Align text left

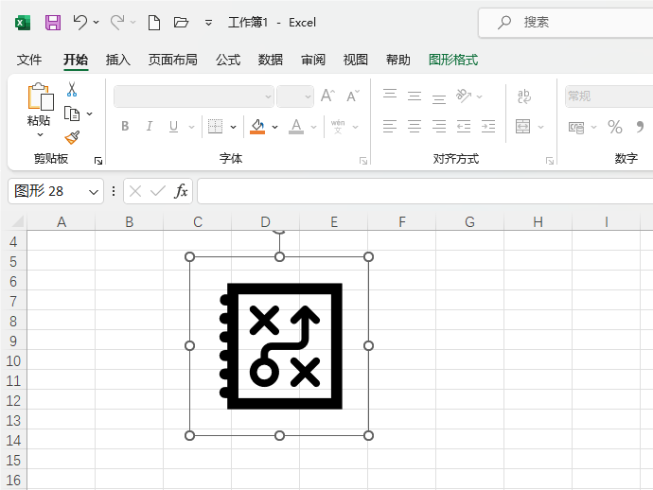pos(390,126)
